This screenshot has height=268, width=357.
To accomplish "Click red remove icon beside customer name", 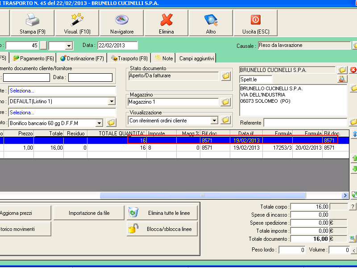I will pos(353,70).
